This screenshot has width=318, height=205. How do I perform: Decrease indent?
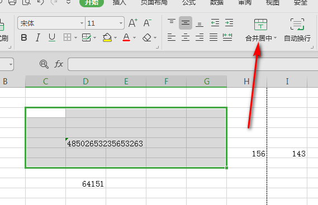[215, 23]
